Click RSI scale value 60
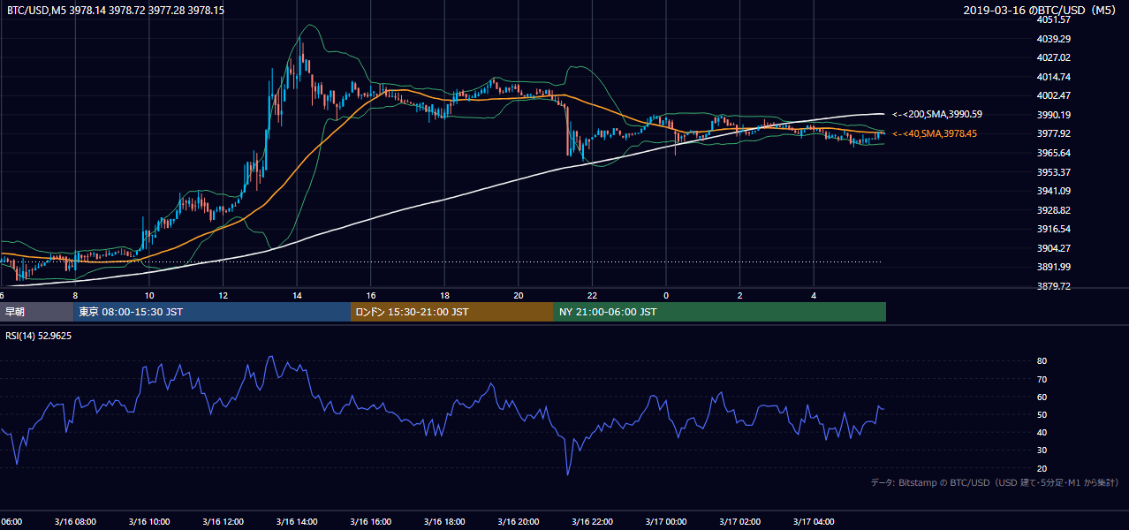1129x530 pixels. (x=1042, y=397)
